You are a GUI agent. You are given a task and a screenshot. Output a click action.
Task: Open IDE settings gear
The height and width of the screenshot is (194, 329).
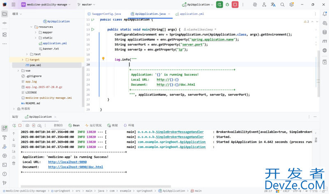pyautogui.click(x=292, y=5)
